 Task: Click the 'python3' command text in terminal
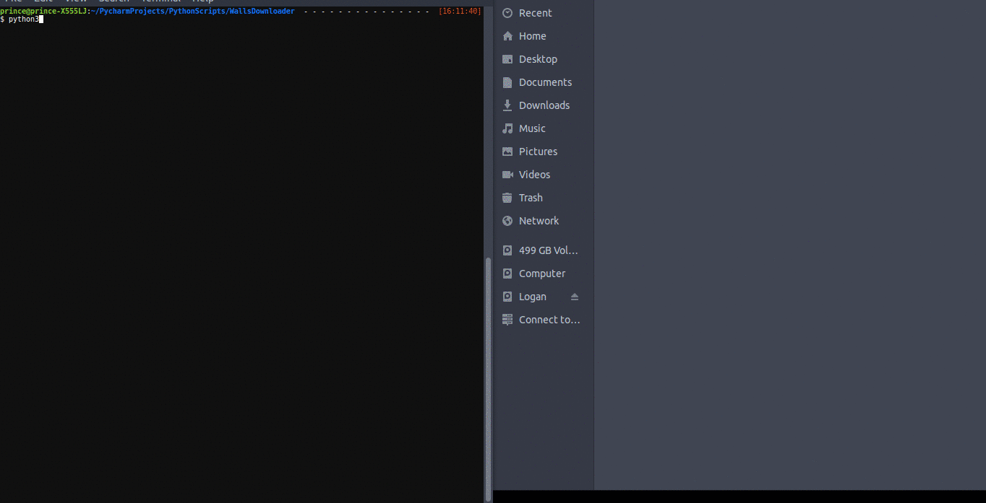pyautogui.click(x=24, y=19)
